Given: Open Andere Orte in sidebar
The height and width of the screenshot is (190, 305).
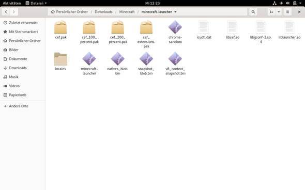Looking at the screenshot, I should coord(23,106).
